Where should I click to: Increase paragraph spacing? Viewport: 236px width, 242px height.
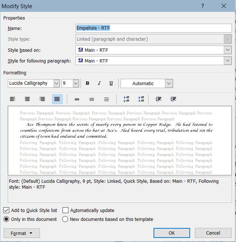(127, 99)
